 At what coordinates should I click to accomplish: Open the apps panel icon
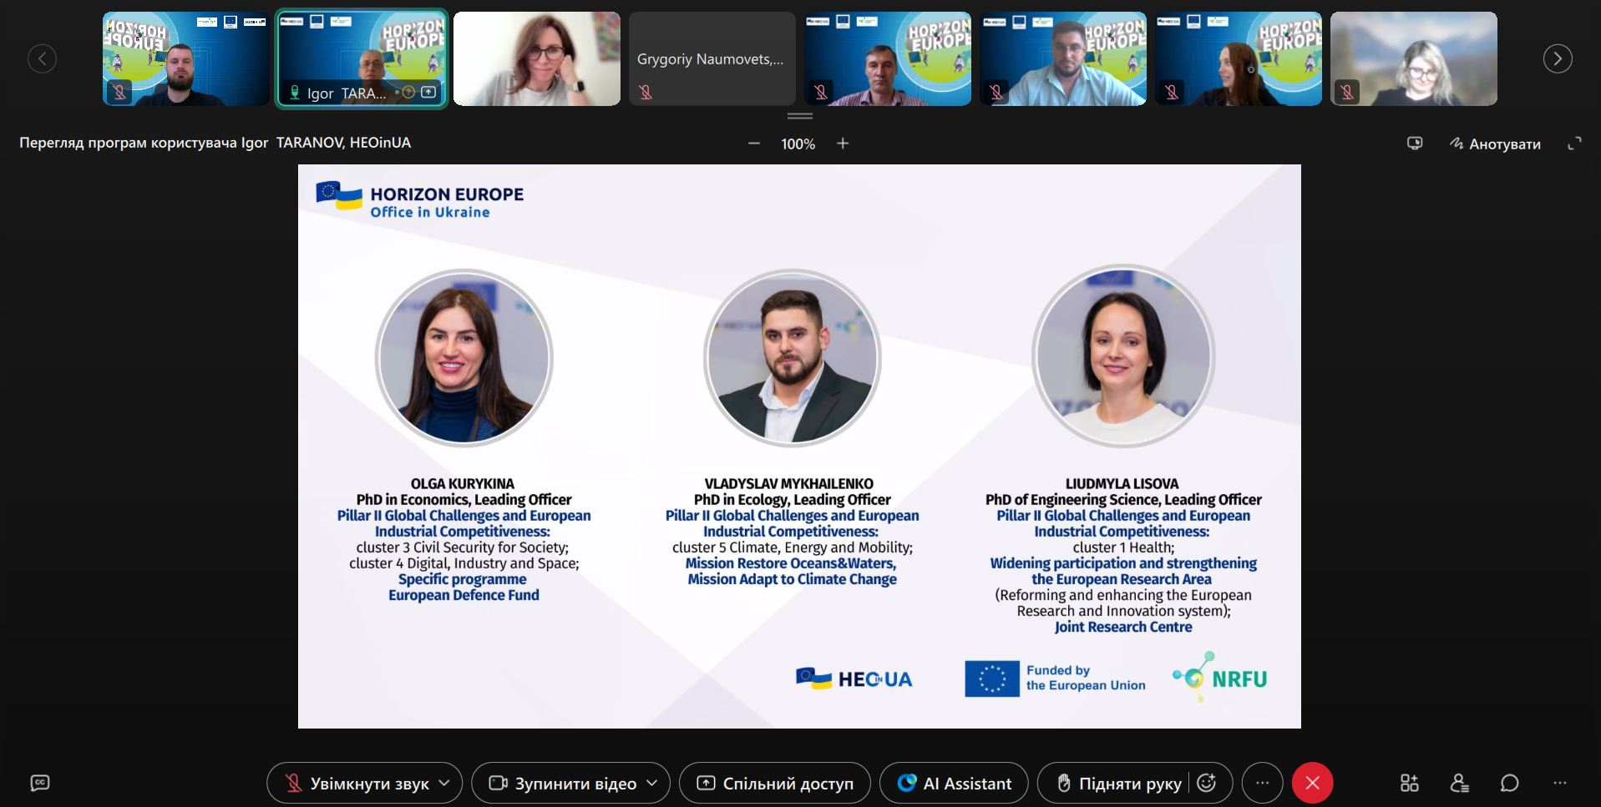[x=1410, y=783]
